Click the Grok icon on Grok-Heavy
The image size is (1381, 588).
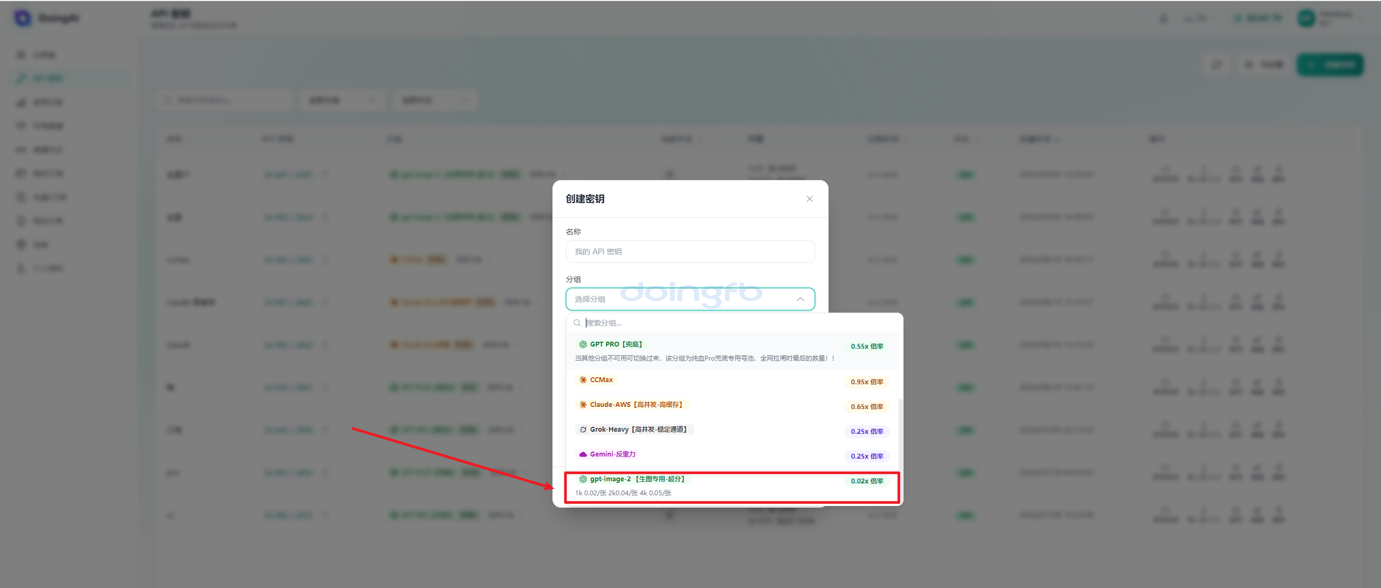point(583,430)
